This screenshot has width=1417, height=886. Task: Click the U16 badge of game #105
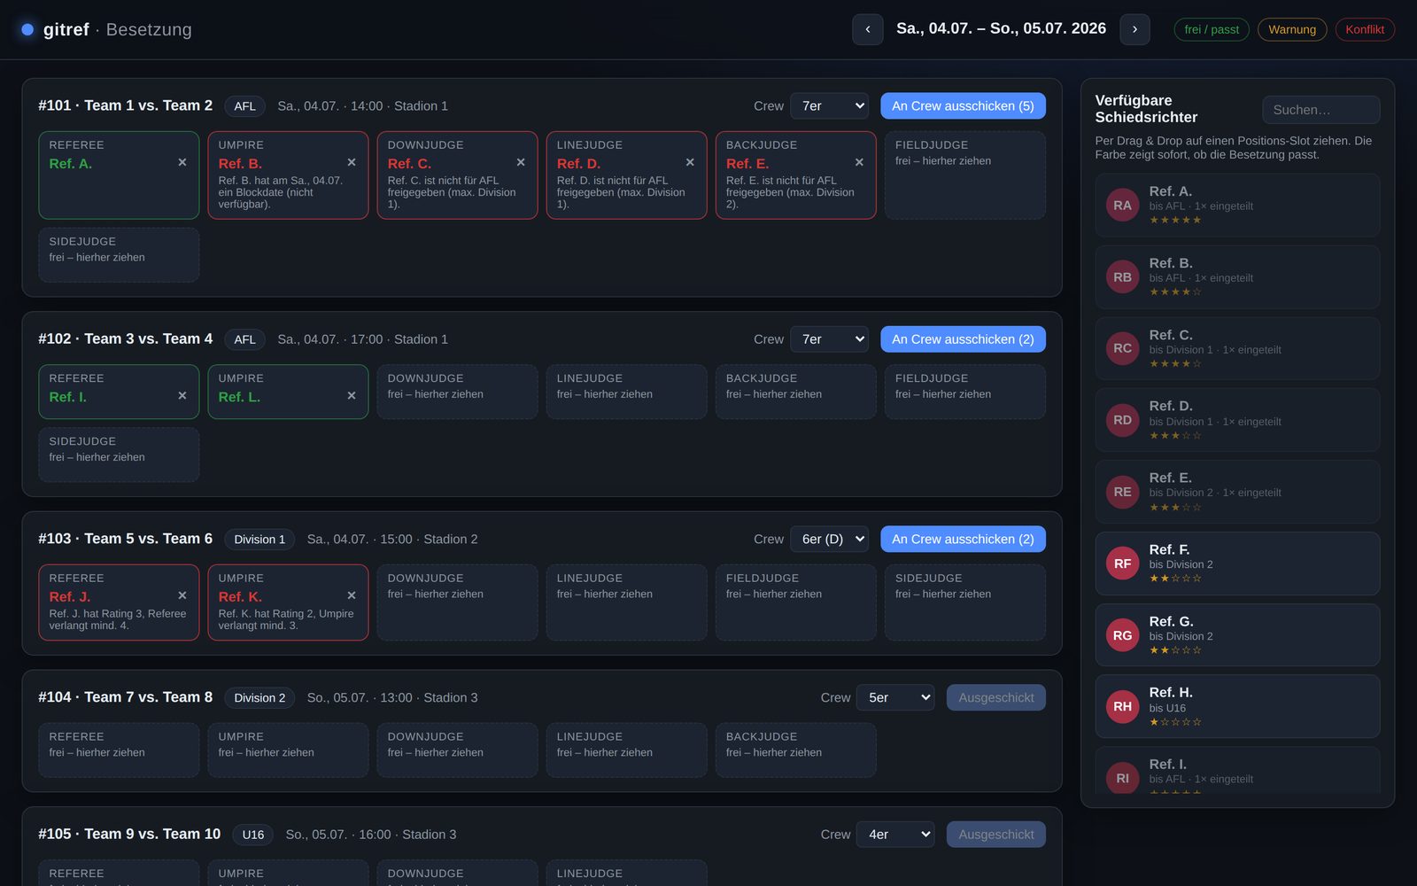pyautogui.click(x=253, y=835)
